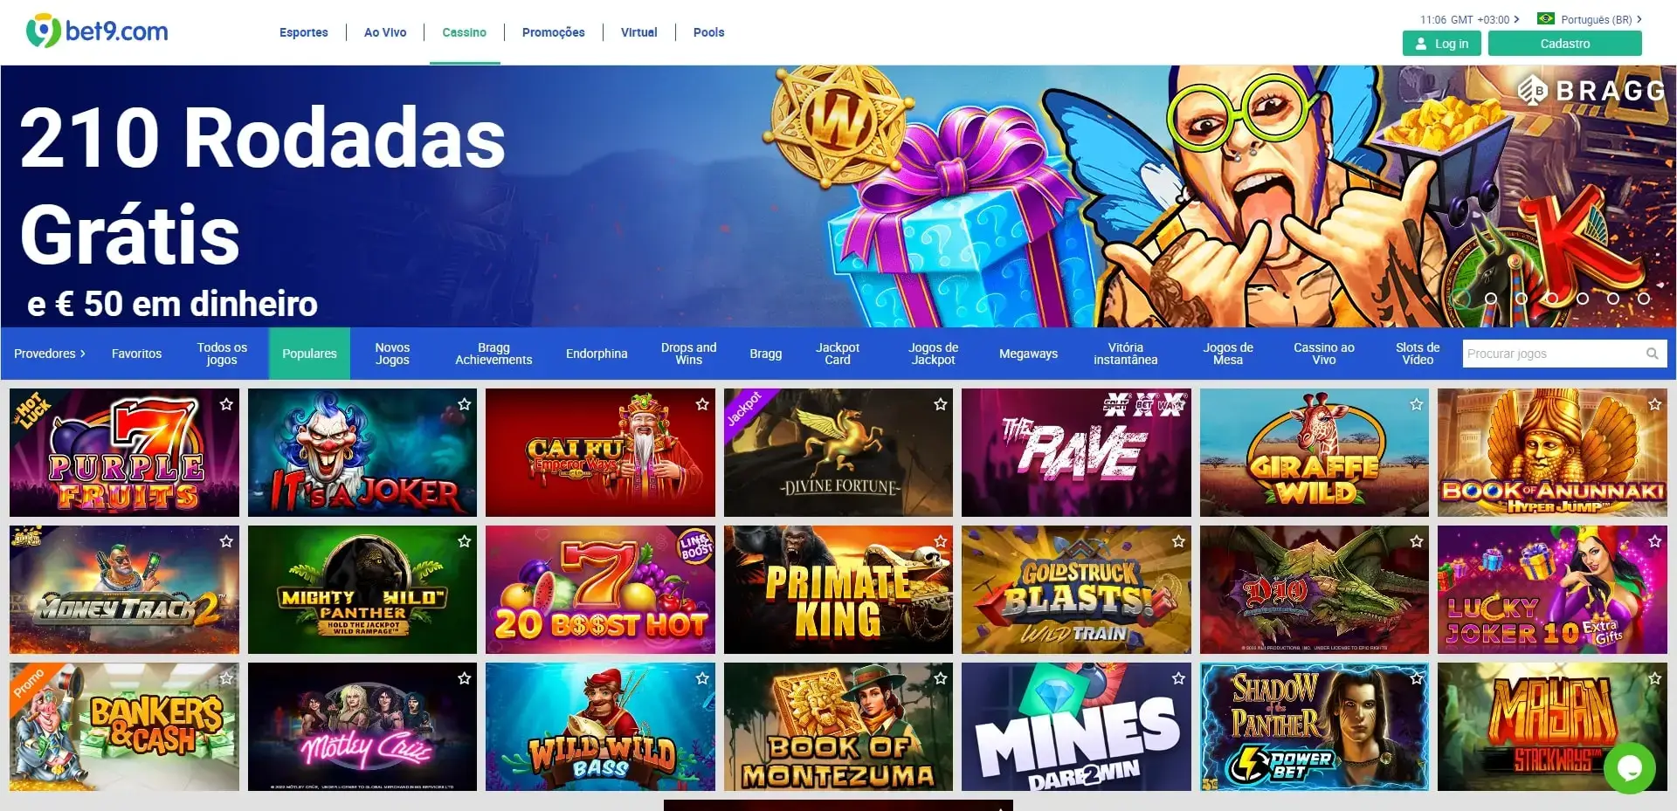Click the search magnifier icon
Screen dimensions: 1677x811
tap(1652, 354)
